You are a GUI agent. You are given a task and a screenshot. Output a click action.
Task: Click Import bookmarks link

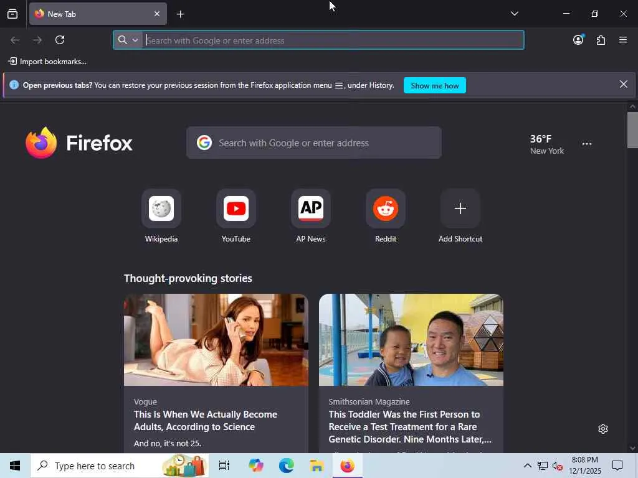coord(47,62)
